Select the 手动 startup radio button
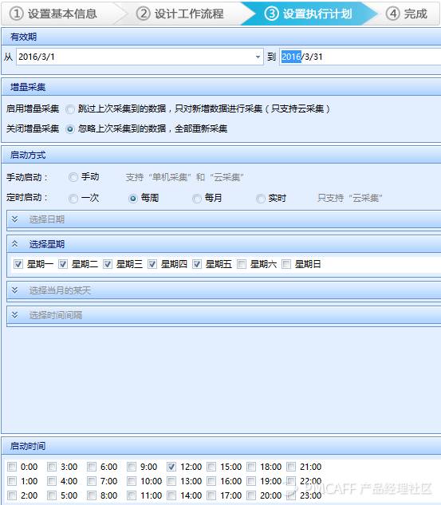The width and height of the screenshot is (441, 505). (73, 177)
